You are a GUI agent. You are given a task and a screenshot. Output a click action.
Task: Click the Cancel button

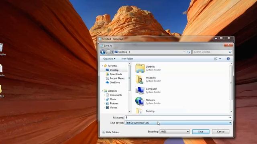(x=220, y=132)
